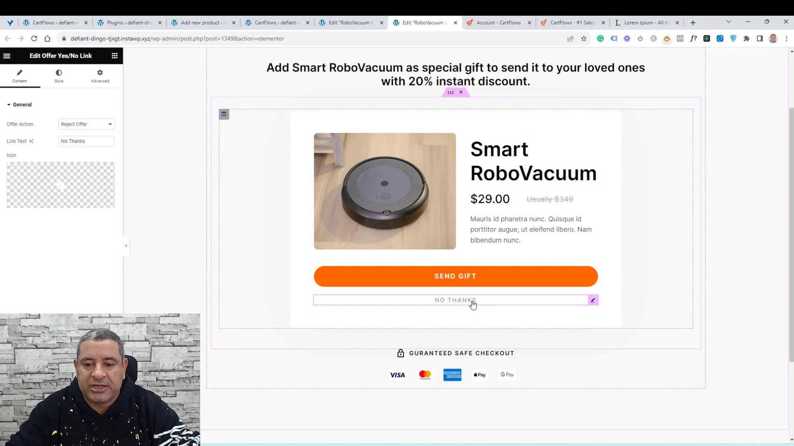The height and width of the screenshot is (446, 794).
Task: Click the element move handle icon
Action: [x=450, y=92]
